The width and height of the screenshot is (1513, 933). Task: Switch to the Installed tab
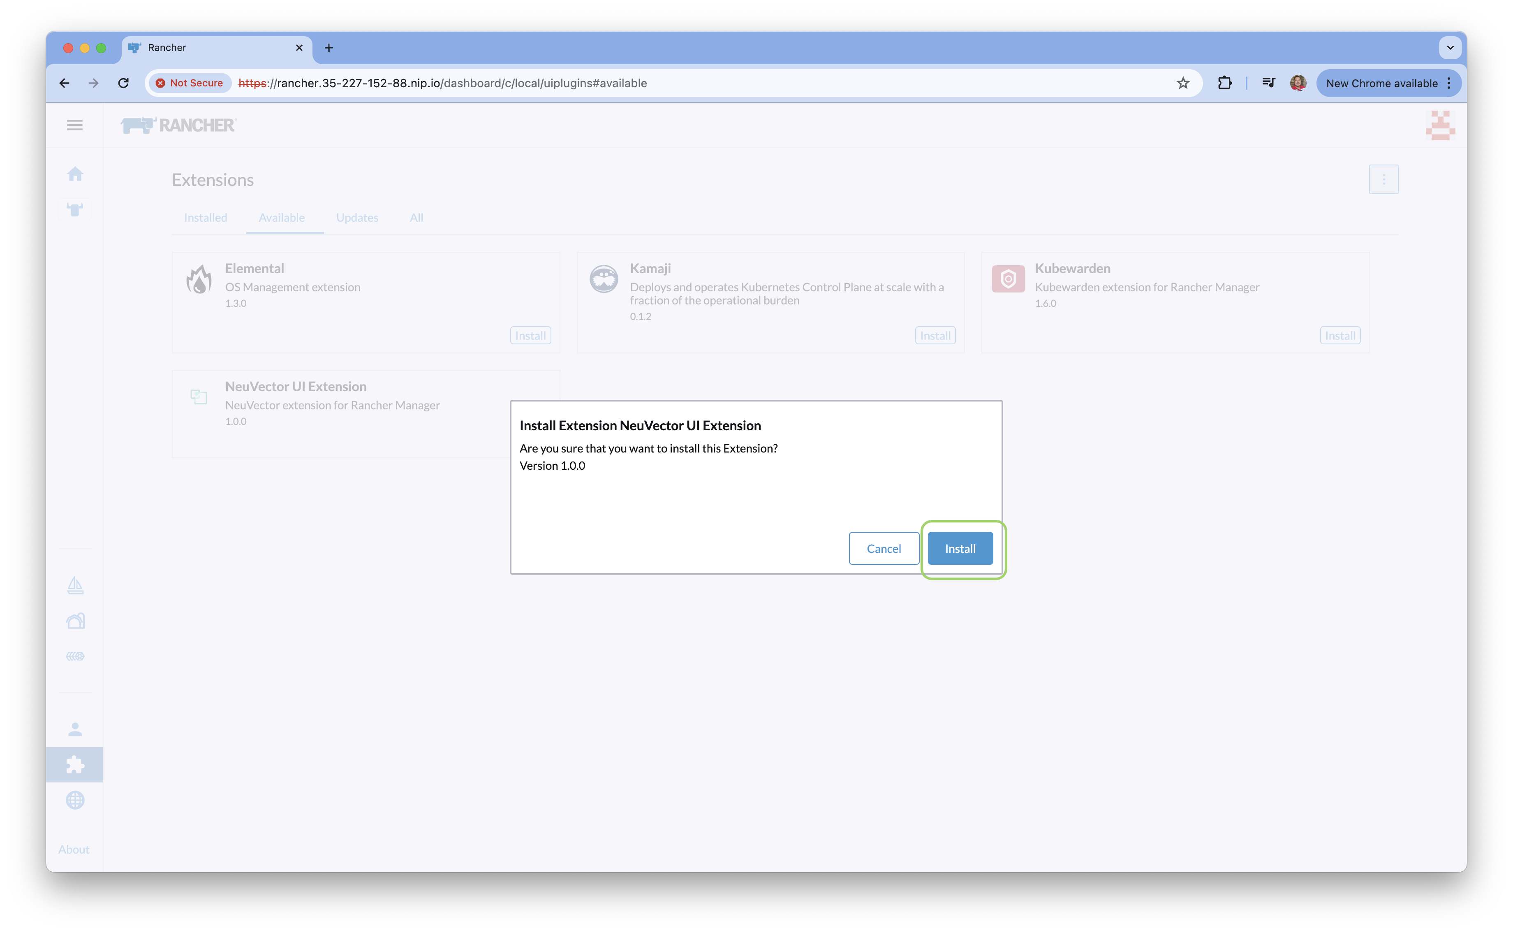(205, 218)
